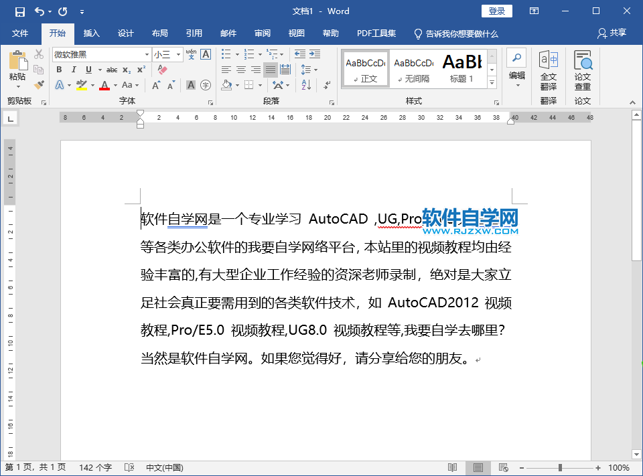Increase paragraph indent
643x476 pixels.
pos(315,54)
